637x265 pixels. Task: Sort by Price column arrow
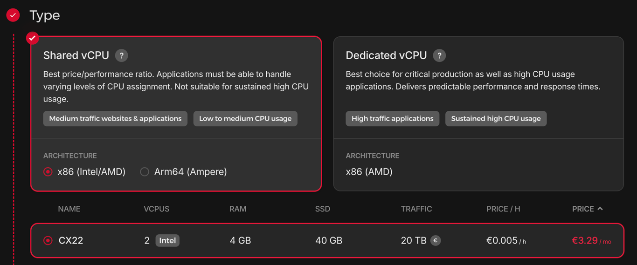pyautogui.click(x=600, y=209)
